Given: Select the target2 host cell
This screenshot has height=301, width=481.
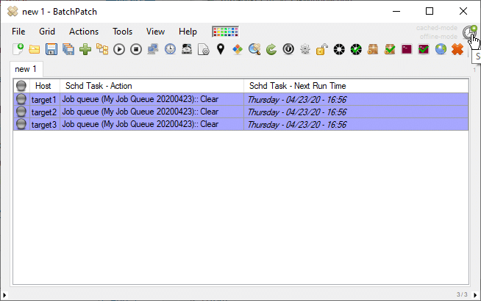Looking at the screenshot, I should click(x=45, y=112).
